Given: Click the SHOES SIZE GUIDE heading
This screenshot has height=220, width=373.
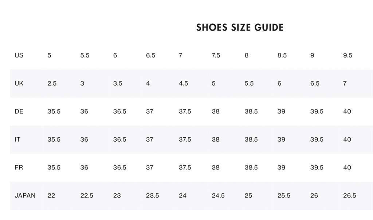Looking at the screenshot, I should 240,28.
